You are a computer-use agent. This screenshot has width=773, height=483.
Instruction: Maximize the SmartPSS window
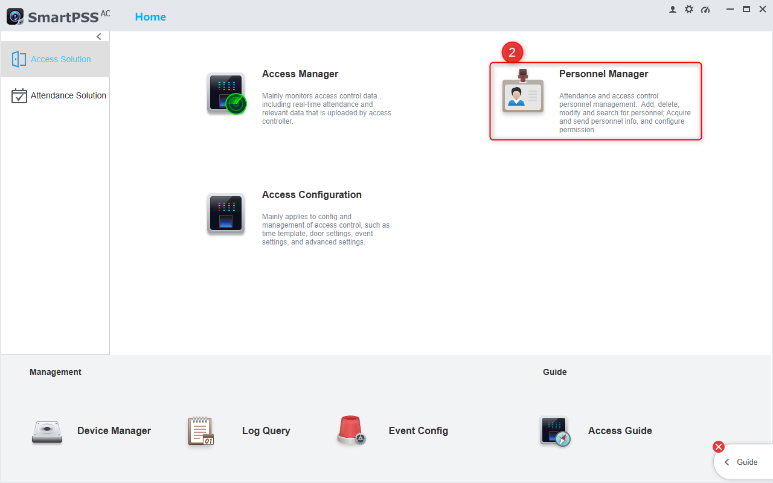tap(746, 10)
